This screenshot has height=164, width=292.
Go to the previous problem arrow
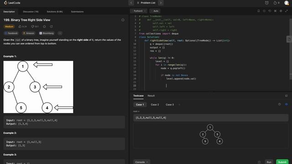click(131, 3)
